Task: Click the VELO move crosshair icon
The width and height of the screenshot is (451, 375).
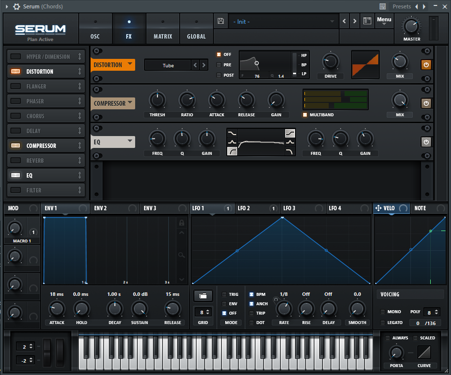Action: point(378,208)
